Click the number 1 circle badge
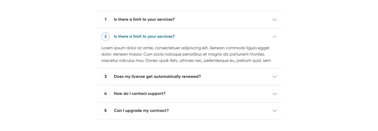Screen dimensions: 378x131 pos(106,20)
